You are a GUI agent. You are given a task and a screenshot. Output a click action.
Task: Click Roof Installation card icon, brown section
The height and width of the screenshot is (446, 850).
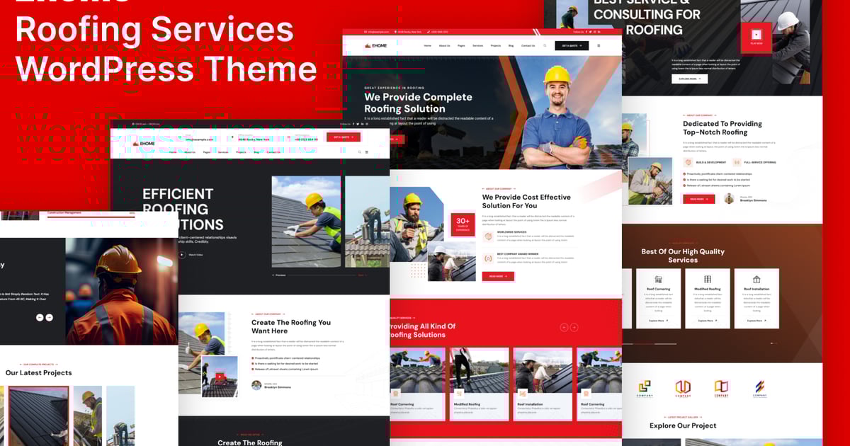click(x=756, y=280)
